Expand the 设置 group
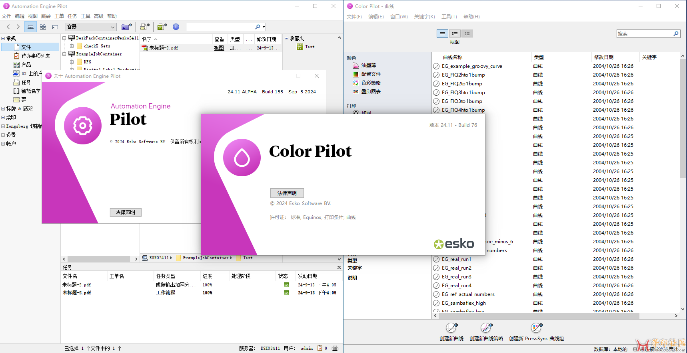 3,135
